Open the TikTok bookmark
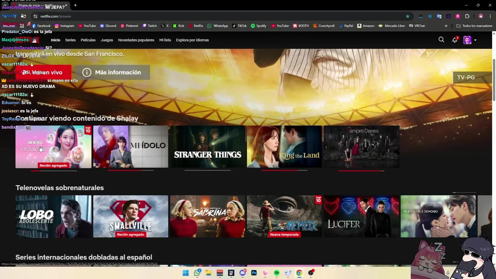The height and width of the screenshot is (279, 496). click(x=239, y=26)
